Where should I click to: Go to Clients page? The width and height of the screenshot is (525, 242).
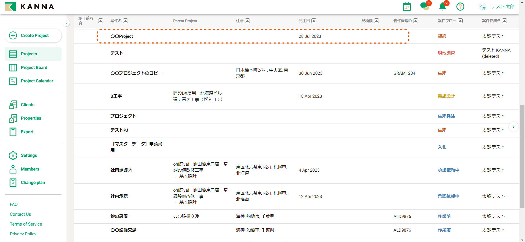[x=28, y=105]
